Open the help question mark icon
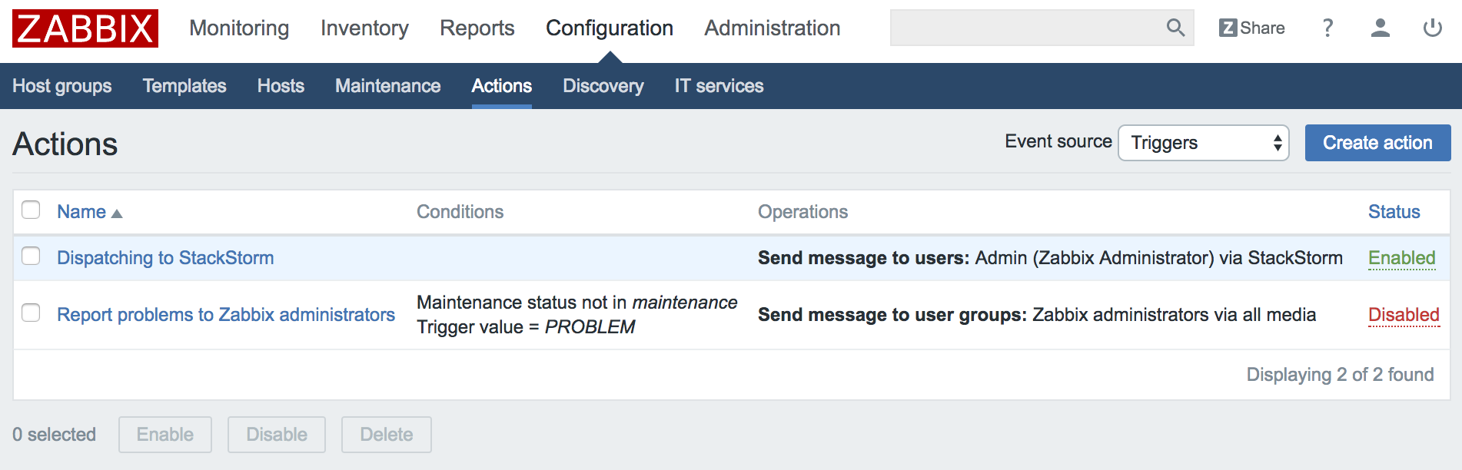Viewport: 1462px width, 470px height. tap(1327, 28)
